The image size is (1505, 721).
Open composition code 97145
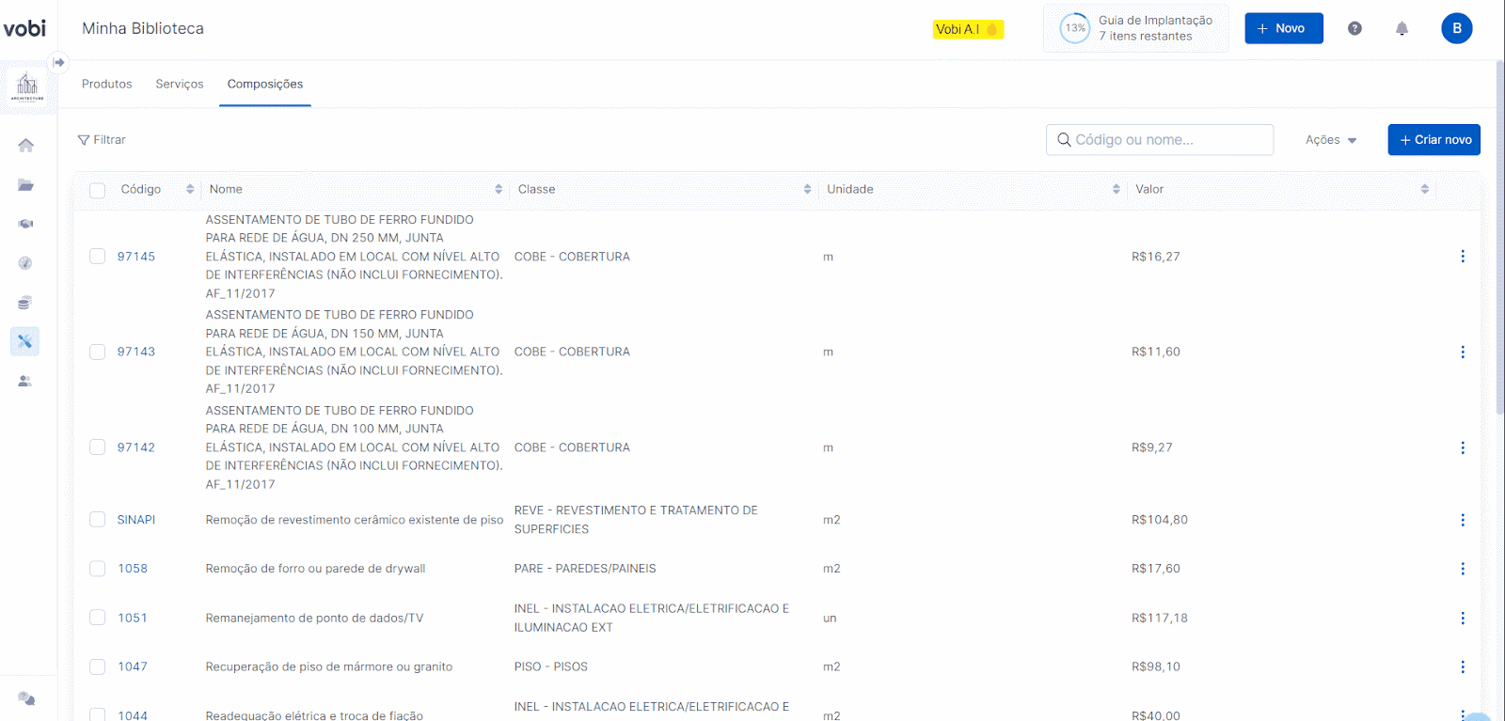pos(136,257)
